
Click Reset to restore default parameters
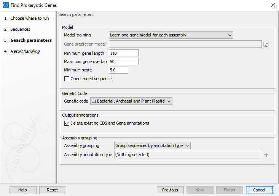[52, 190]
